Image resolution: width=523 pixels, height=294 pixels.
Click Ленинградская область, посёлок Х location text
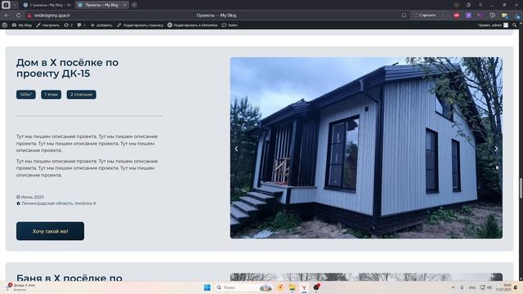pyautogui.click(x=56, y=203)
